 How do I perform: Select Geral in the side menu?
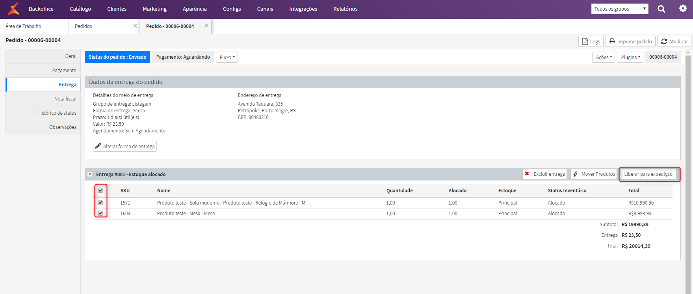tap(43, 56)
